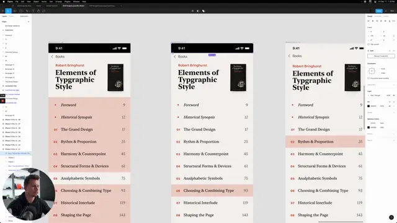Click the black Selection Colors swatch
The height and width of the screenshot is (223, 397).
click(368, 128)
